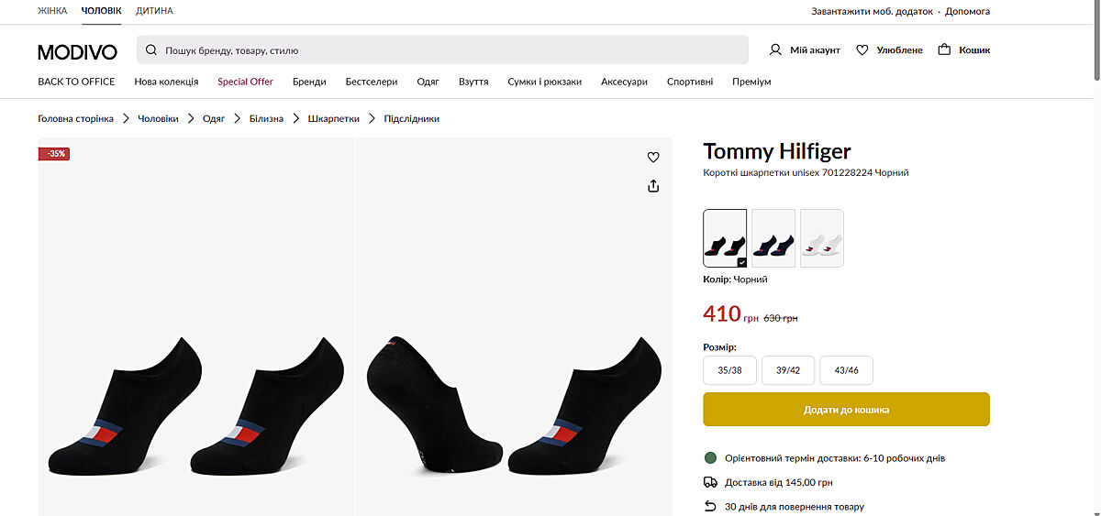This screenshot has height=516, width=1101.
Task: Switch to the ЖІНКА tab
Action: click(x=52, y=11)
